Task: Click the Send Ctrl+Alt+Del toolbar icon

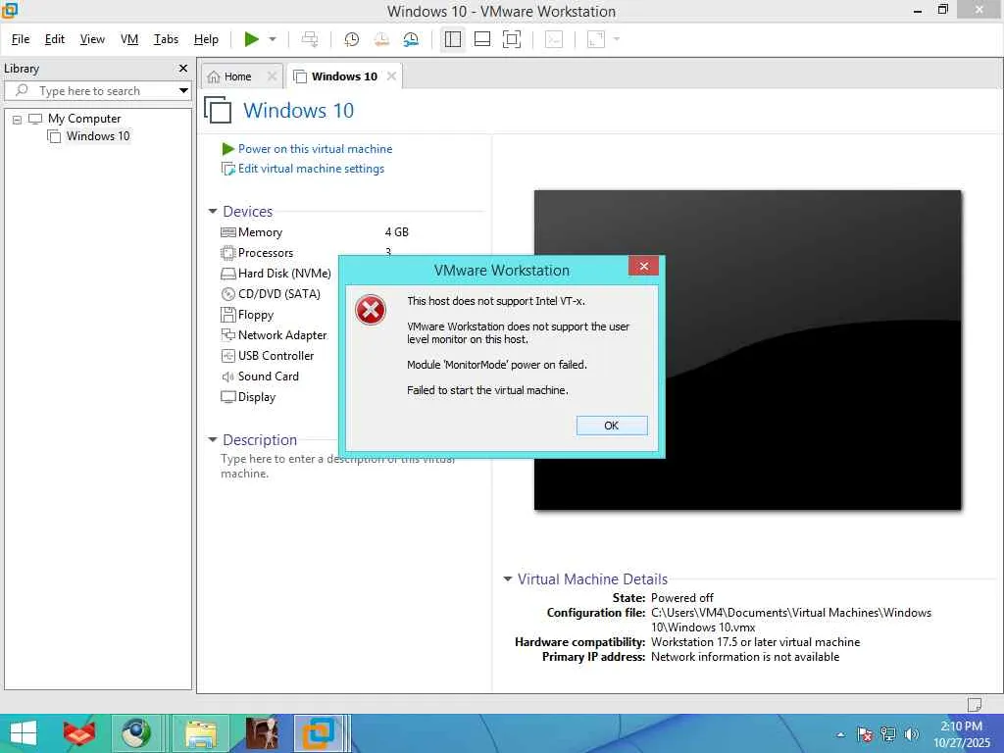Action: tap(310, 39)
